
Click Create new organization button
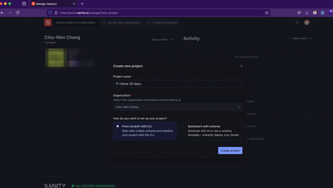tap(122, 22)
